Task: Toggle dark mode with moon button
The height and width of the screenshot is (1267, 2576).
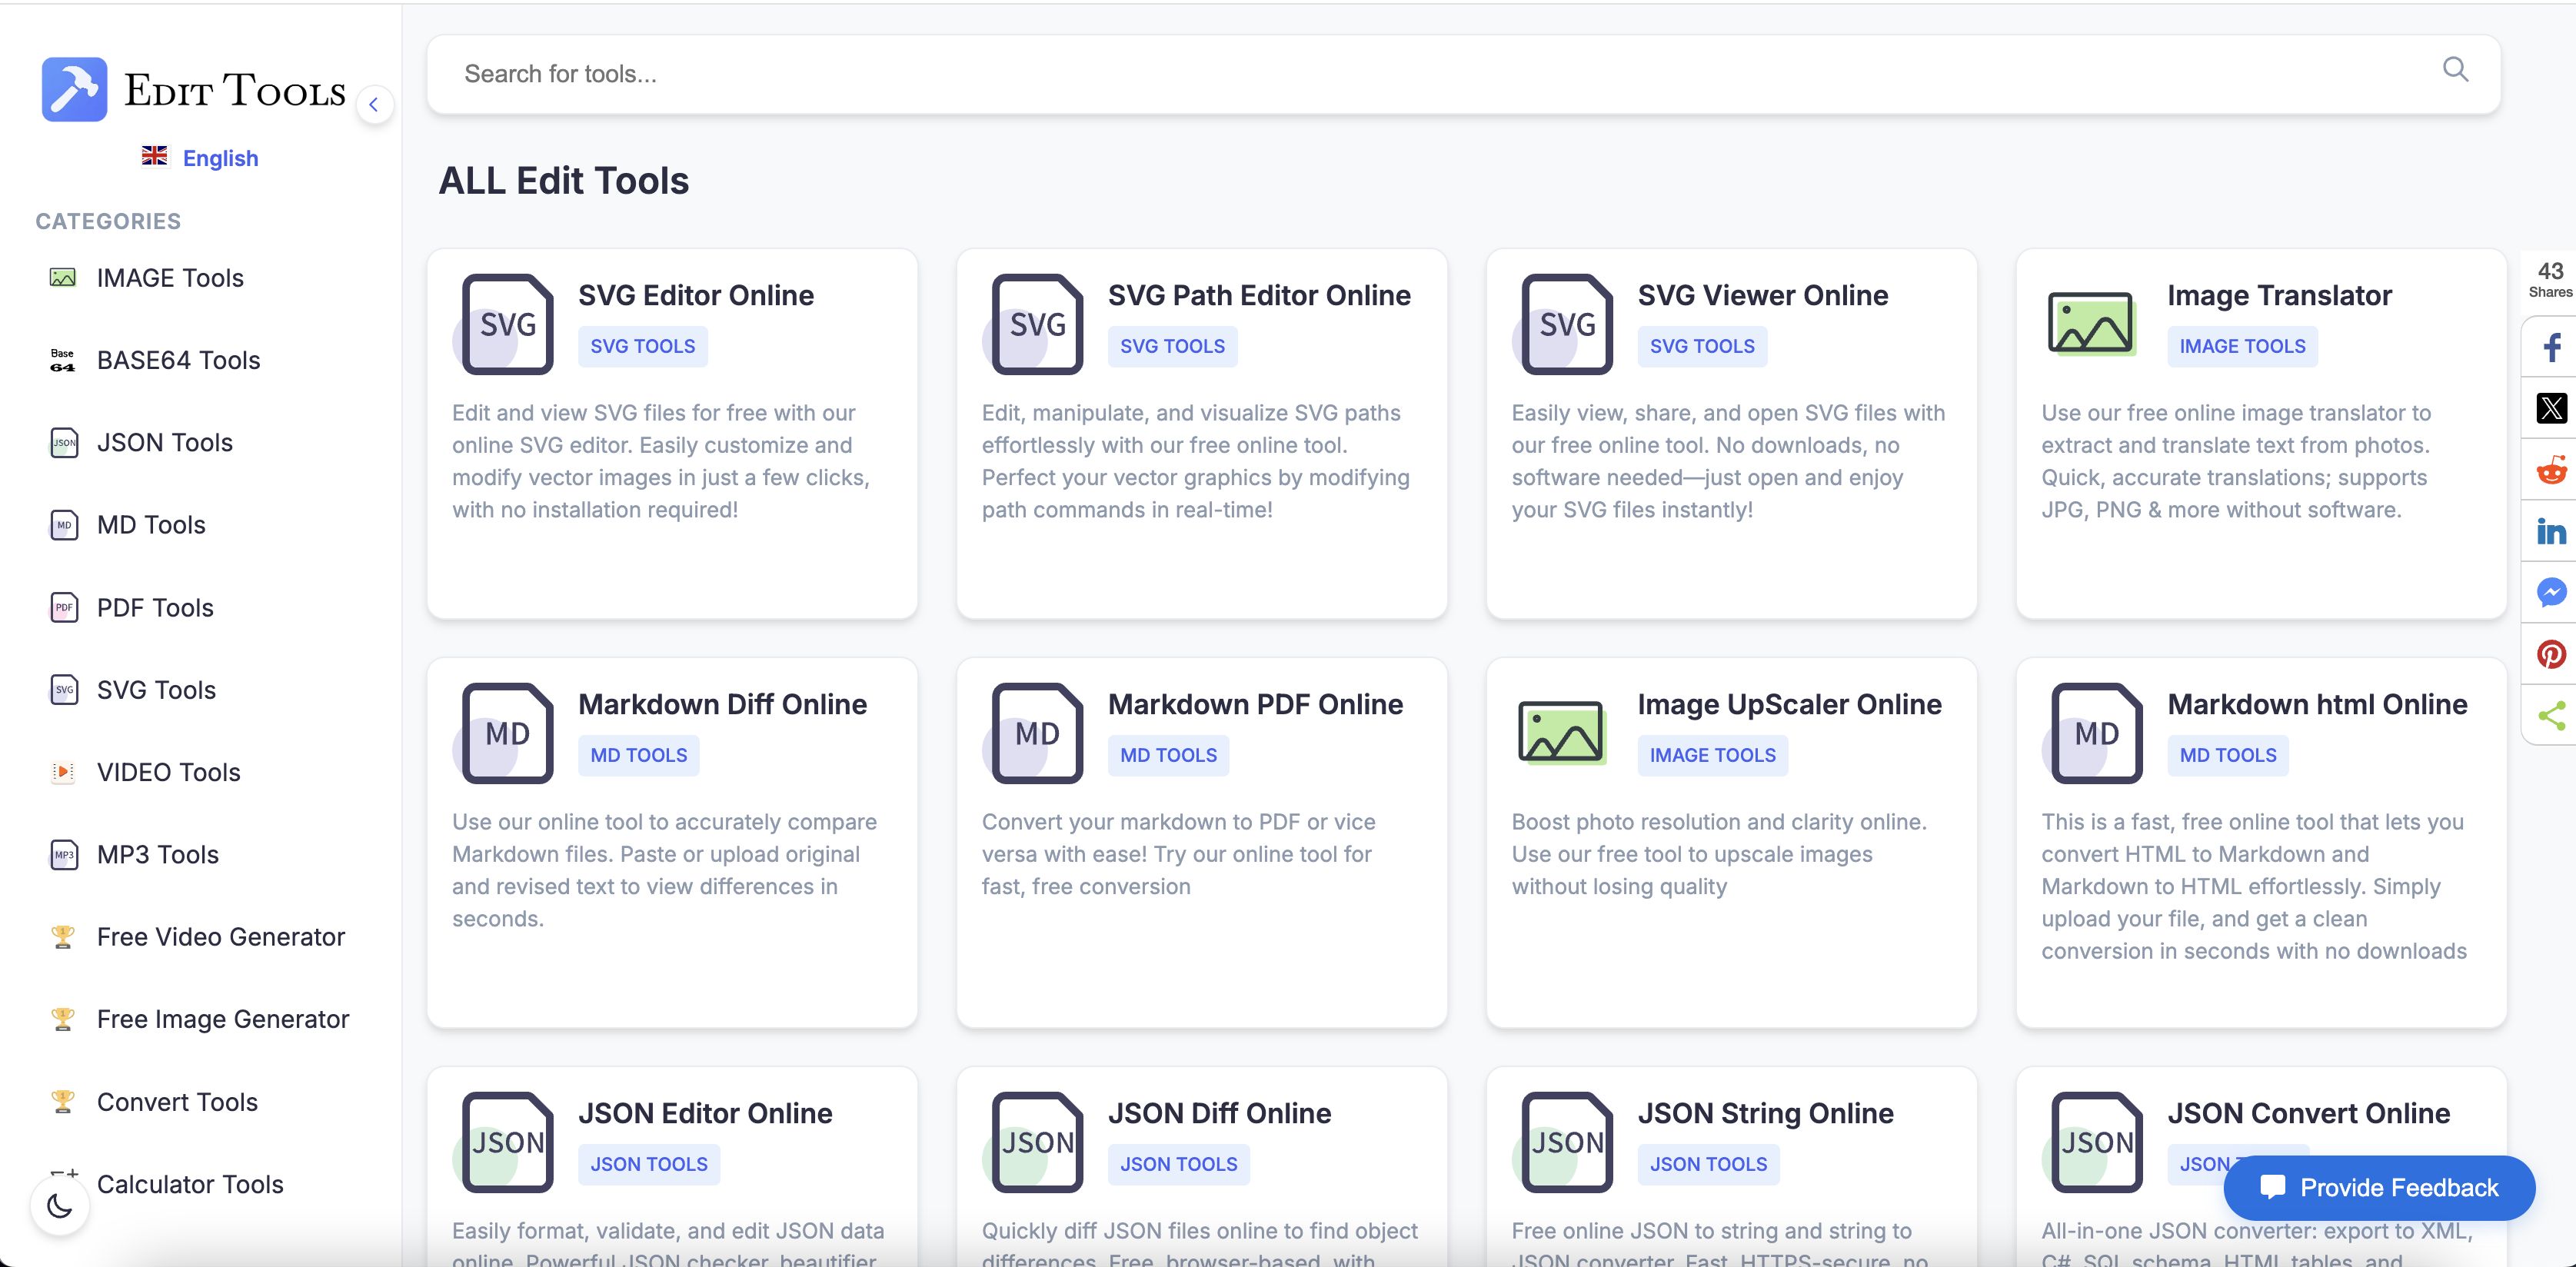Action: point(60,1206)
